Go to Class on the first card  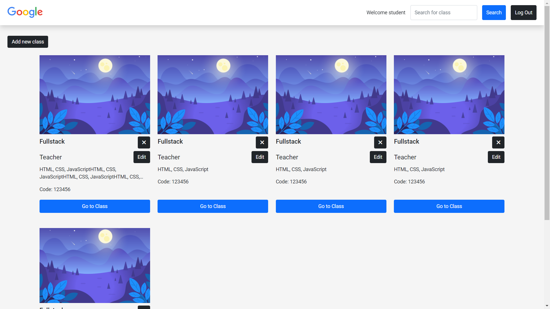[95, 206]
